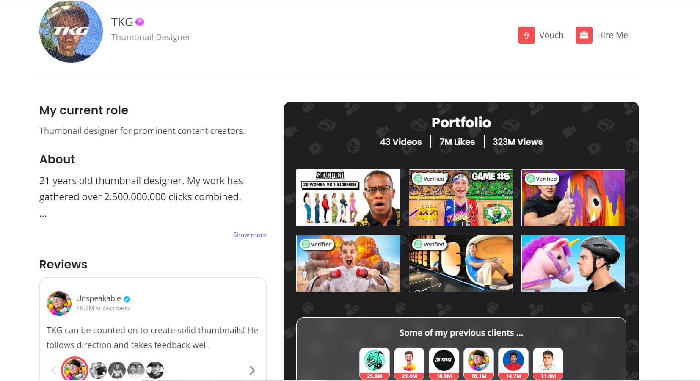
Task: Click Verified badge on GAME #5 thumbnail
Action: coord(429,179)
